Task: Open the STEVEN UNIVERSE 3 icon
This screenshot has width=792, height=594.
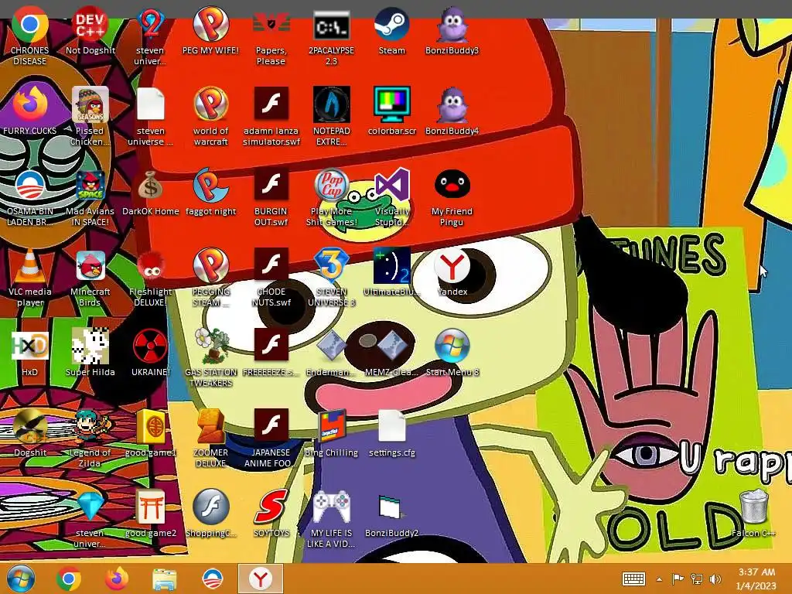Action: [x=331, y=266]
